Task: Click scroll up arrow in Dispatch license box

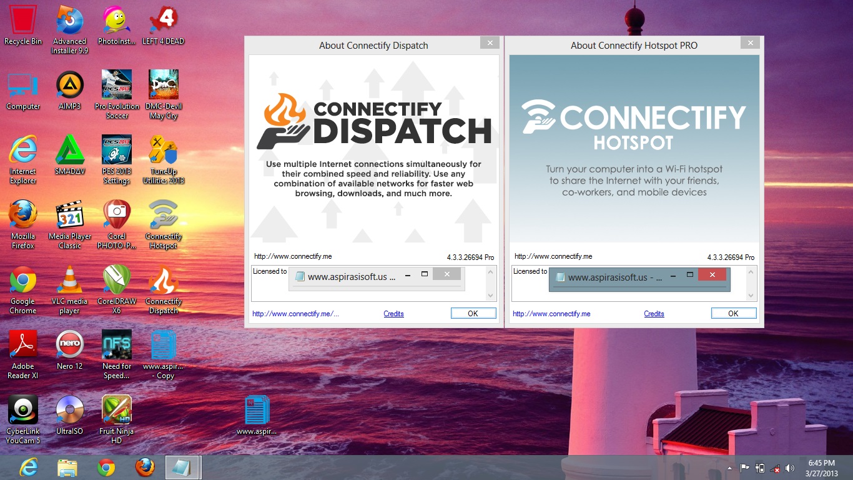Action: pyautogui.click(x=491, y=272)
